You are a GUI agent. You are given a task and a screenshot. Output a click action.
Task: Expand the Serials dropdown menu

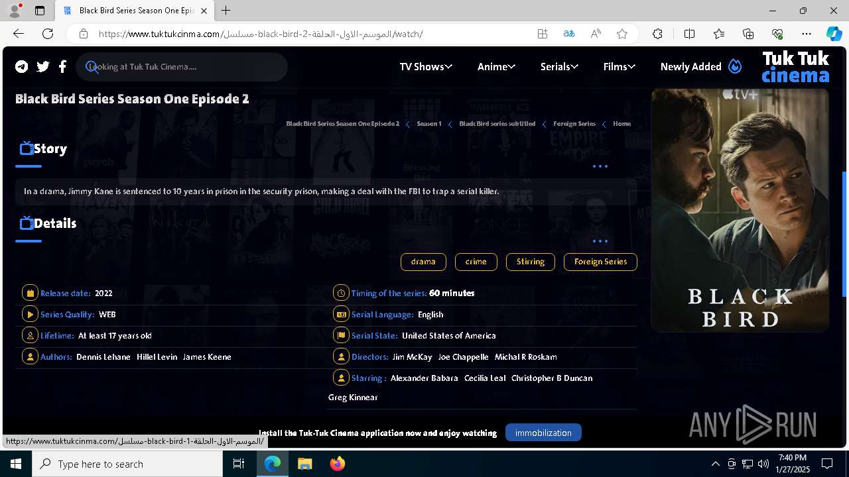coord(559,66)
